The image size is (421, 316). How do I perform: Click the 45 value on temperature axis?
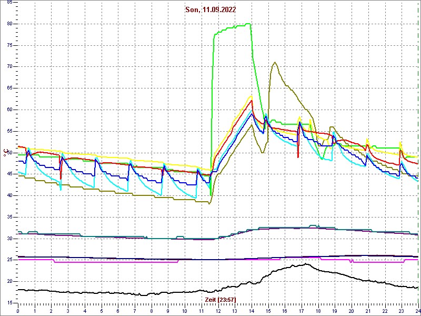click(x=9, y=174)
